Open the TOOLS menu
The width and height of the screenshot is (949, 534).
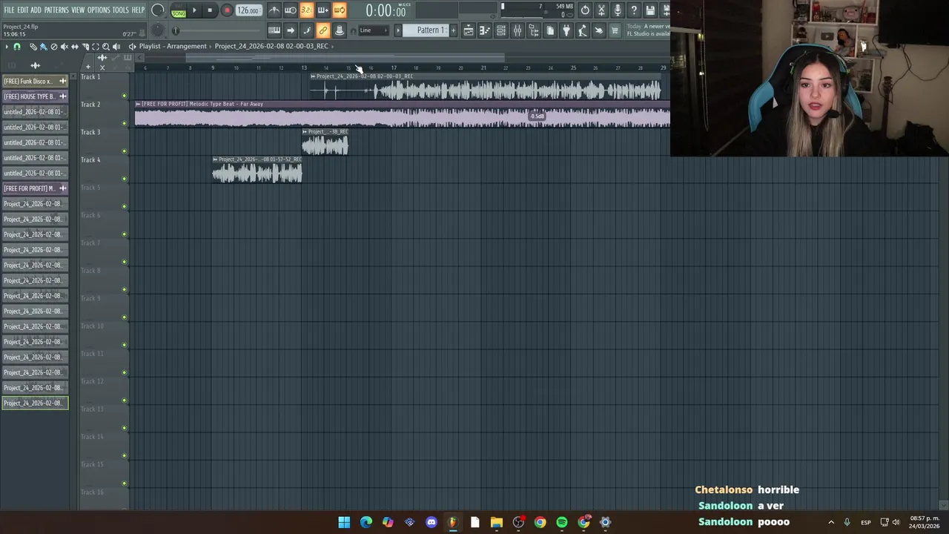pos(120,10)
